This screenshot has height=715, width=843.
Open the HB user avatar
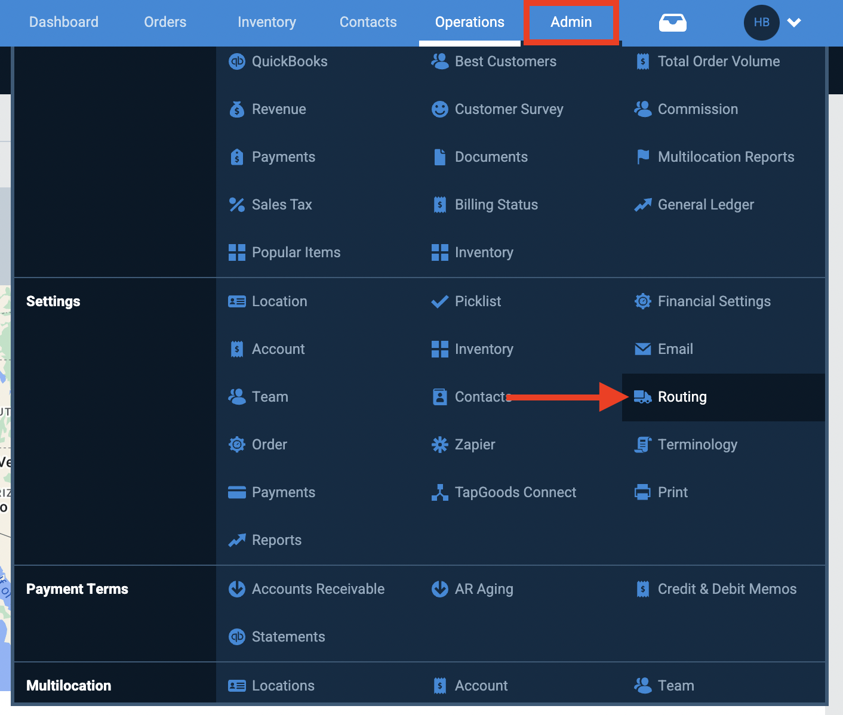click(762, 23)
